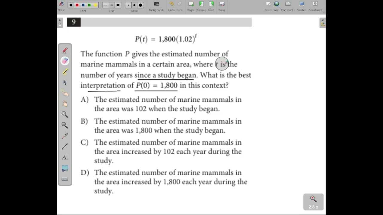
Task: Pick the laser pointer tool
Action: [65, 136]
